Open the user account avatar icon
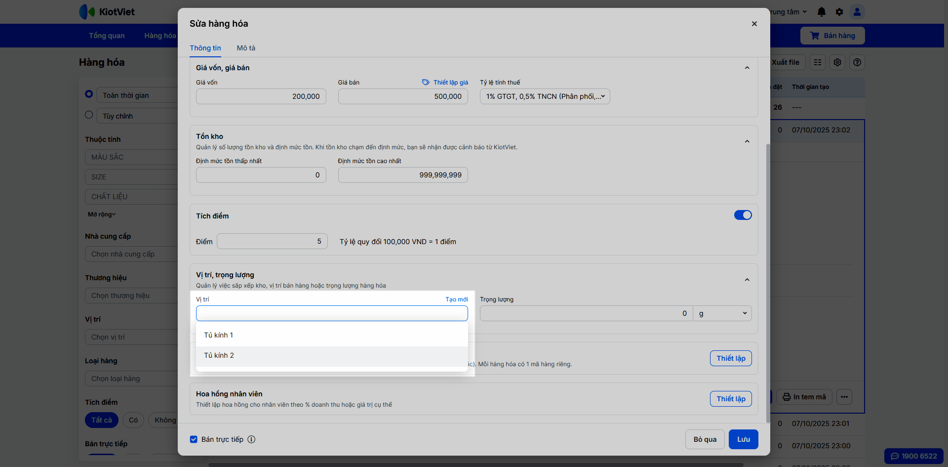948x467 pixels. click(x=857, y=12)
